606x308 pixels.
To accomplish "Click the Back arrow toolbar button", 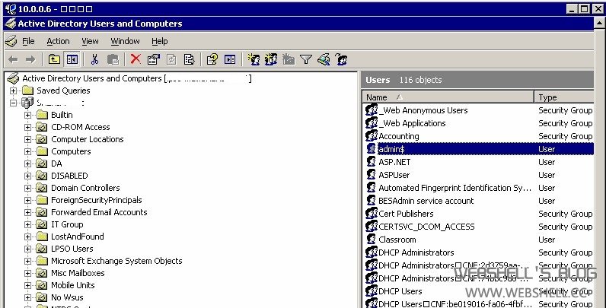I will (13, 59).
